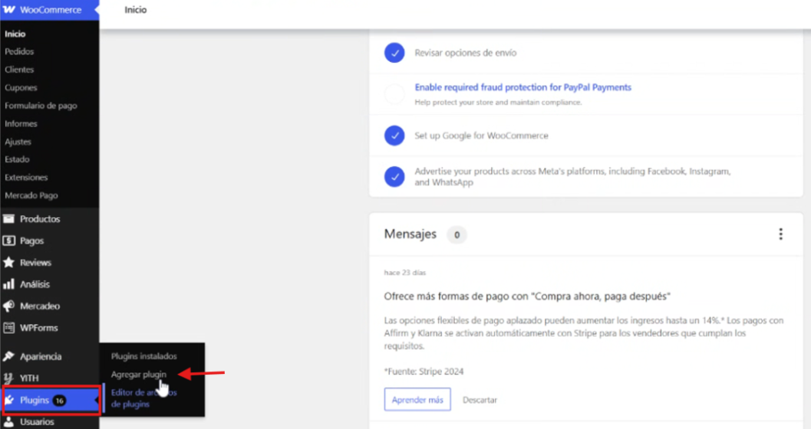This screenshot has height=429, width=811.
Task: Open Estado in the sidebar
Action: coord(17,159)
